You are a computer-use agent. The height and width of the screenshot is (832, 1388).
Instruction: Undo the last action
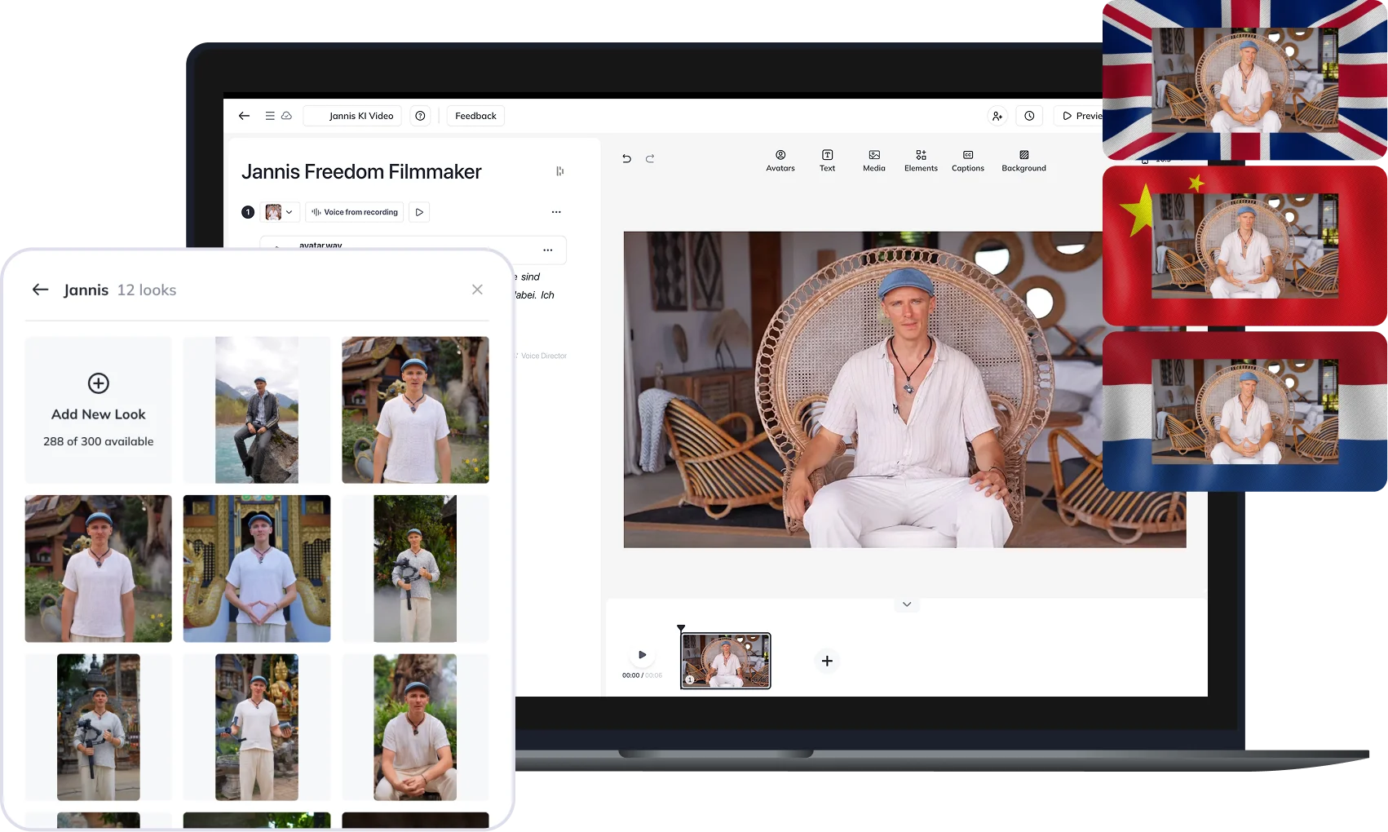point(626,158)
